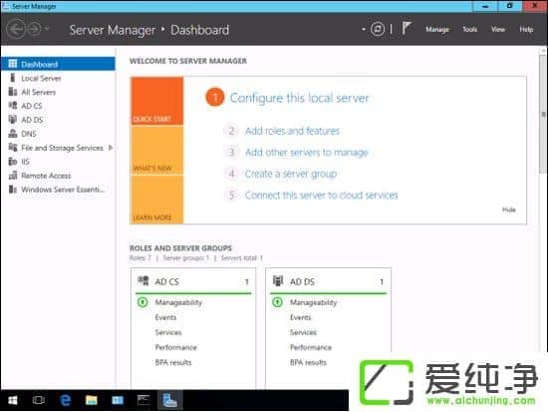This screenshot has height=412, width=548.
Task: Click the DNS icon in sidebar
Action: [13, 134]
